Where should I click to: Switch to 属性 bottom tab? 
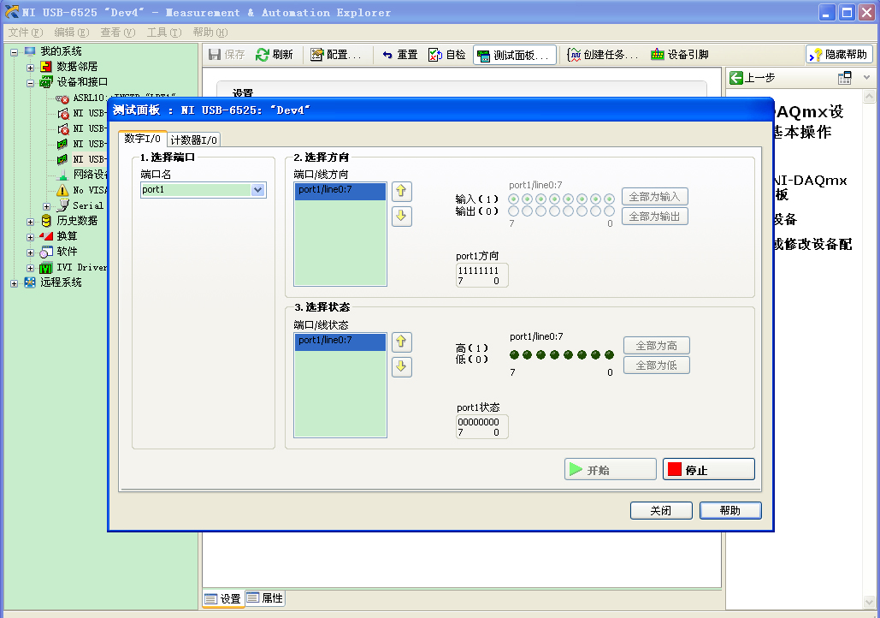[x=265, y=598]
